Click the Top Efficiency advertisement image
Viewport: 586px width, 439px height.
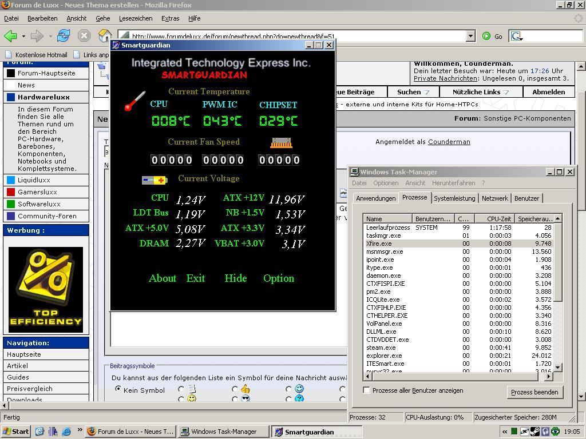coord(46,289)
